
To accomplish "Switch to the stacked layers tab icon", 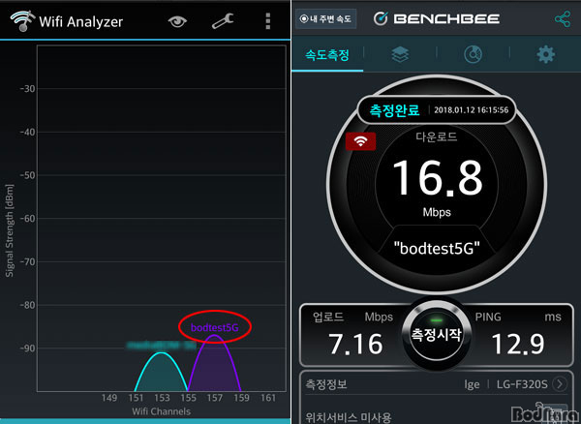I will (x=400, y=55).
